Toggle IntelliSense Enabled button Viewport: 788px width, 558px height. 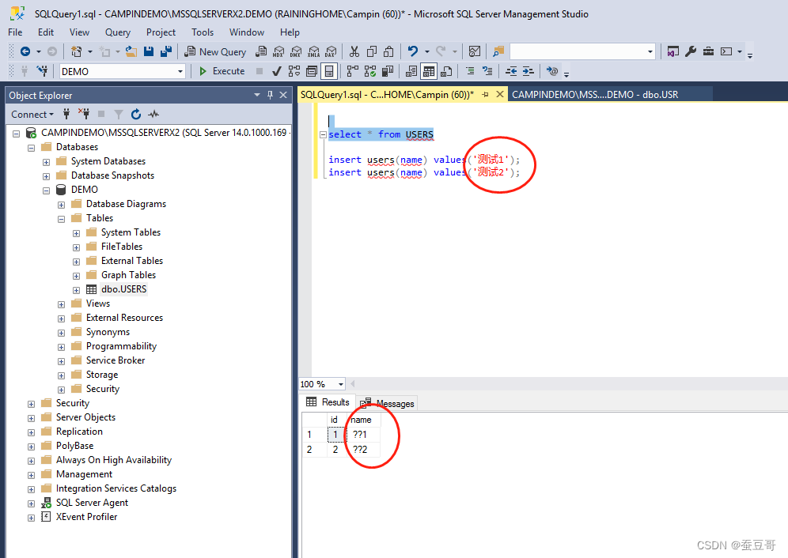click(x=328, y=71)
